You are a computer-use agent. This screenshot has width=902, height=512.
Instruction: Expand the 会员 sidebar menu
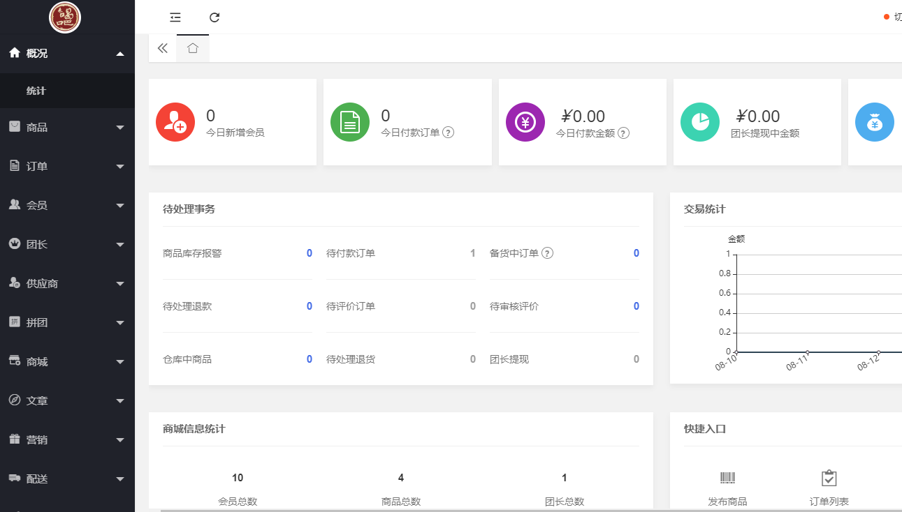coord(67,205)
